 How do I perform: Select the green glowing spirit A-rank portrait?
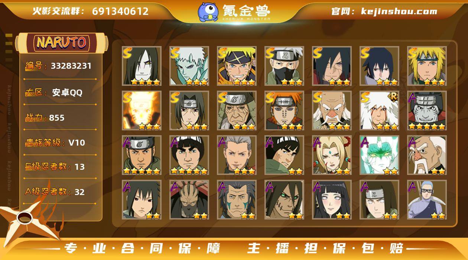(x=379, y=155)
